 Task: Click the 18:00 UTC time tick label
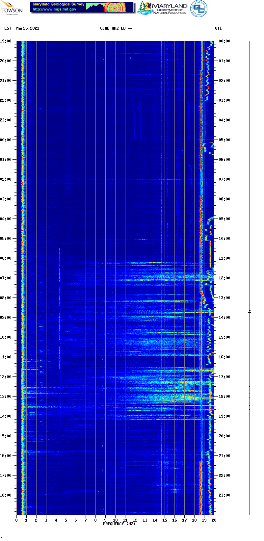pyautogui.click(x=224, y=397)
